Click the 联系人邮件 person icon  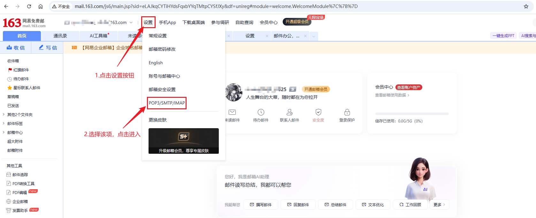[290, 112]
